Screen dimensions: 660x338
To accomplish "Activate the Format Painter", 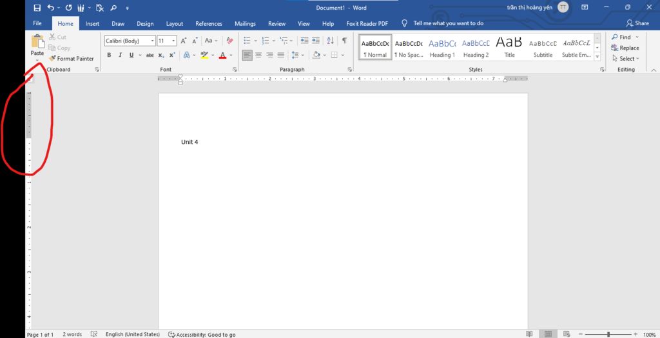I will 71,59.
